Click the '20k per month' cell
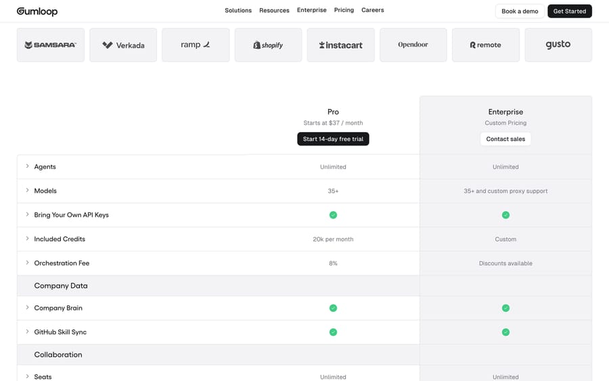Image resolution: width=609 pixels, height=381 pixels. [333, 240]
